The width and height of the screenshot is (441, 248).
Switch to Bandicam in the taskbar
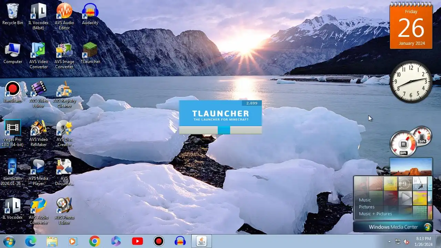[x=159, y=241]
